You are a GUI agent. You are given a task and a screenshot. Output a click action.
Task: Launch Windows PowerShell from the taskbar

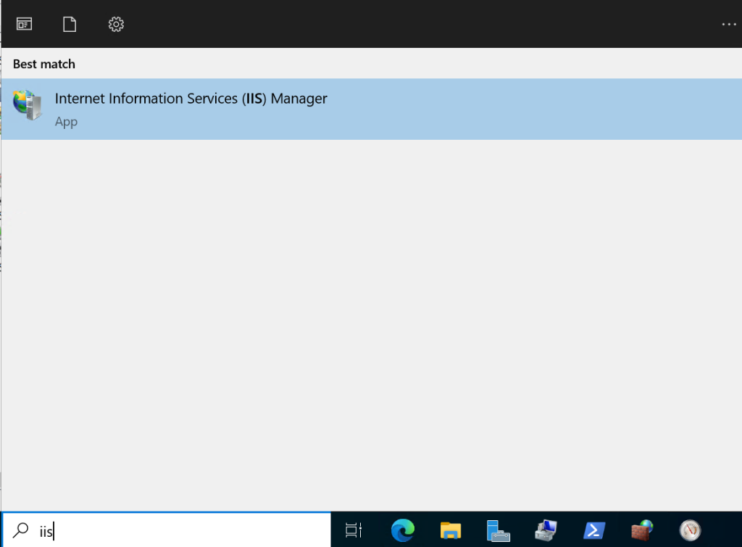pos(594,530)
